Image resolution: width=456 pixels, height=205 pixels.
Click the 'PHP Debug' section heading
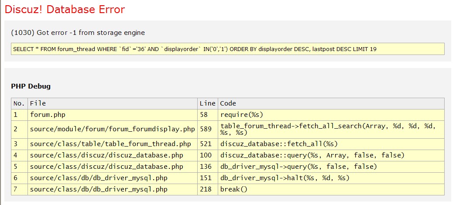(31, 86)
